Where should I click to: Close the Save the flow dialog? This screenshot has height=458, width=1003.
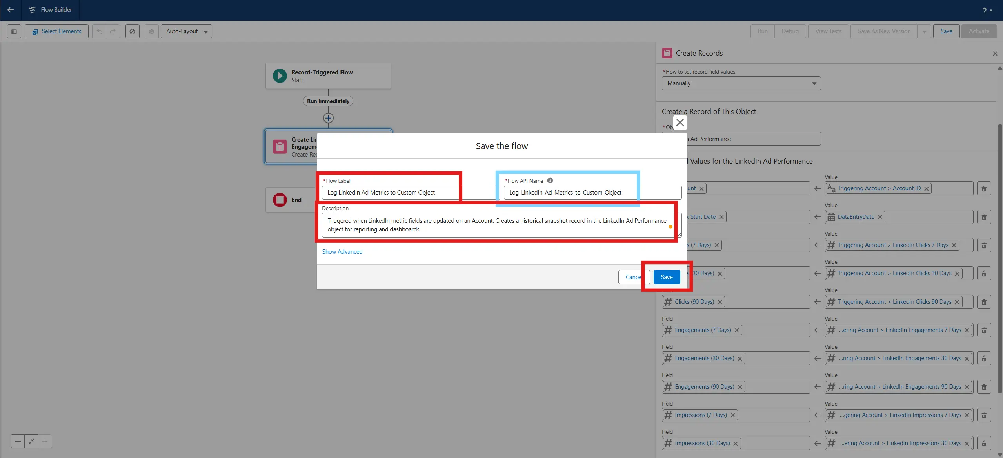click(x=680, y=123)
